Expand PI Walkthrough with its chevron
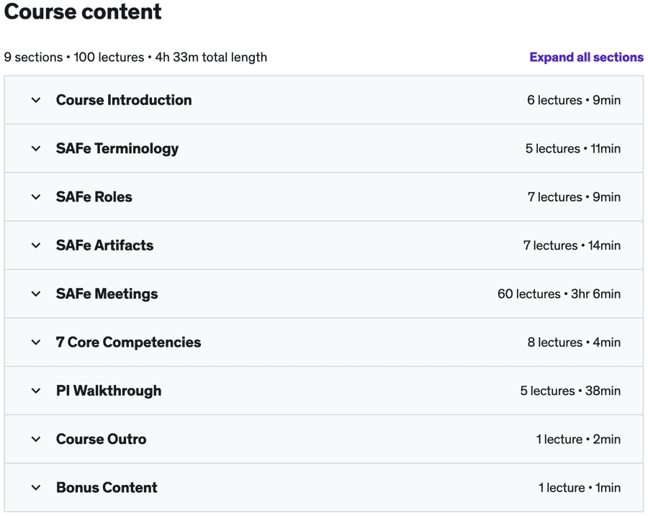648x516 pixels. point(36,391)
